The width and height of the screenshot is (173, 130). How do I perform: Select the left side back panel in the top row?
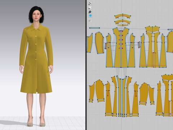tap(143, 52)
